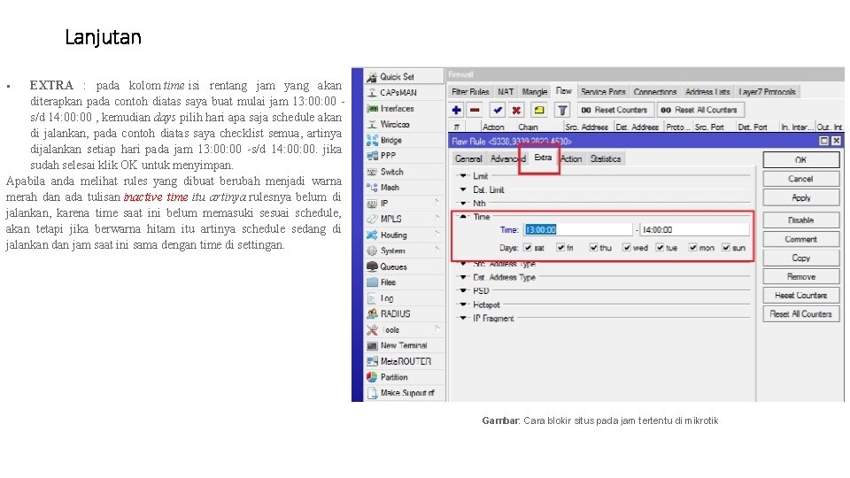Toggle the sun day checkbox
This screenshot has width=850, height=478.
coord(726,248)
